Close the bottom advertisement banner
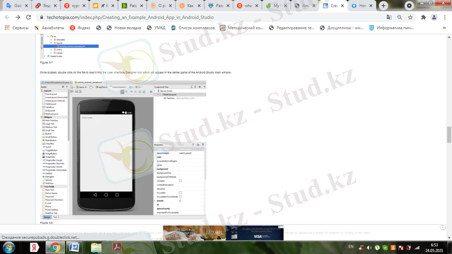 click(442, 227)
